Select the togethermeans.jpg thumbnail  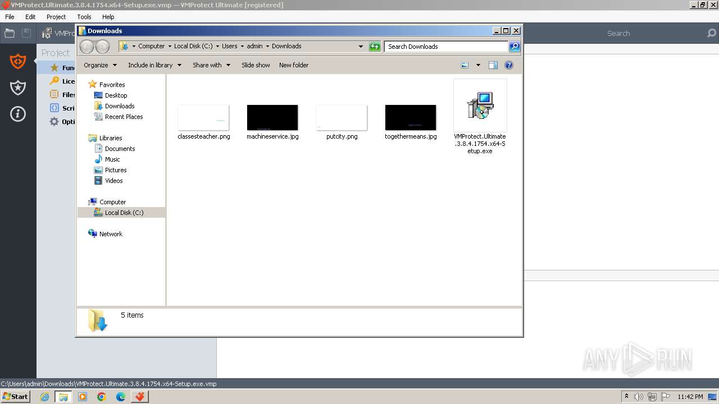(411, 117)
